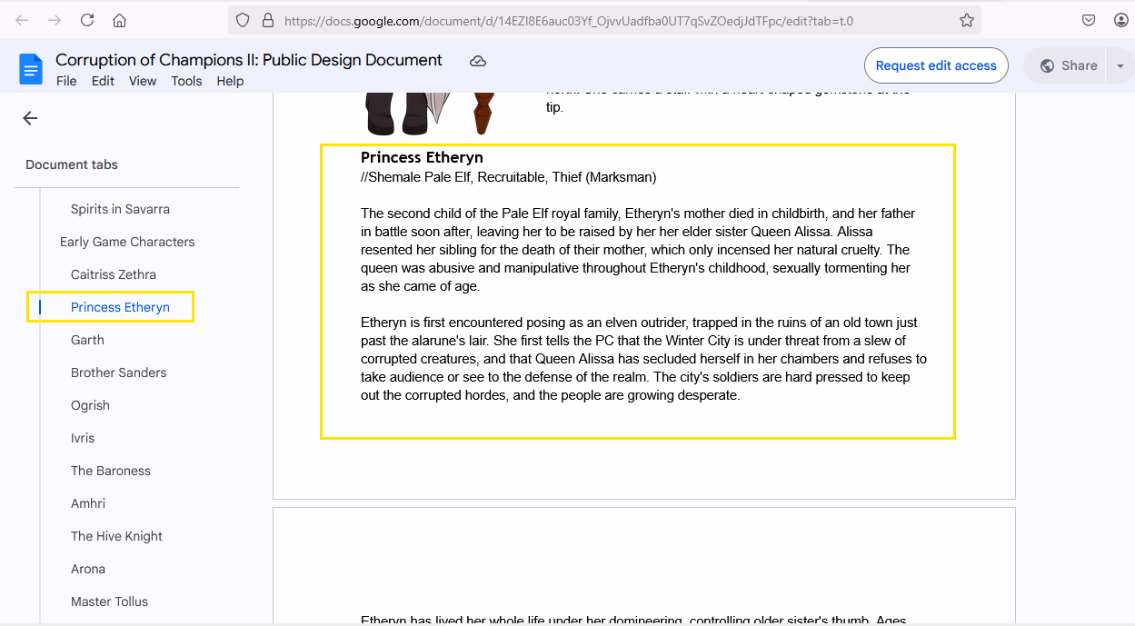Screen dimensions: 1135x626
Task: Click the Google Docs home icon
Action: pos(31,68)
